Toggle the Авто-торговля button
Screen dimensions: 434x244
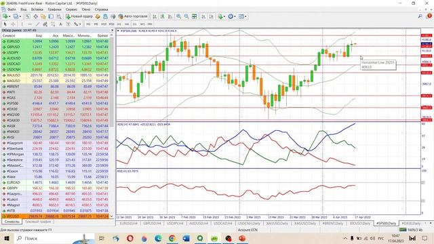click(133, 16)
